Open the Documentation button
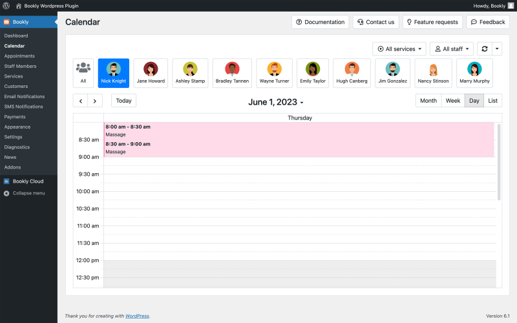517x323 pixels. (320, 22)
